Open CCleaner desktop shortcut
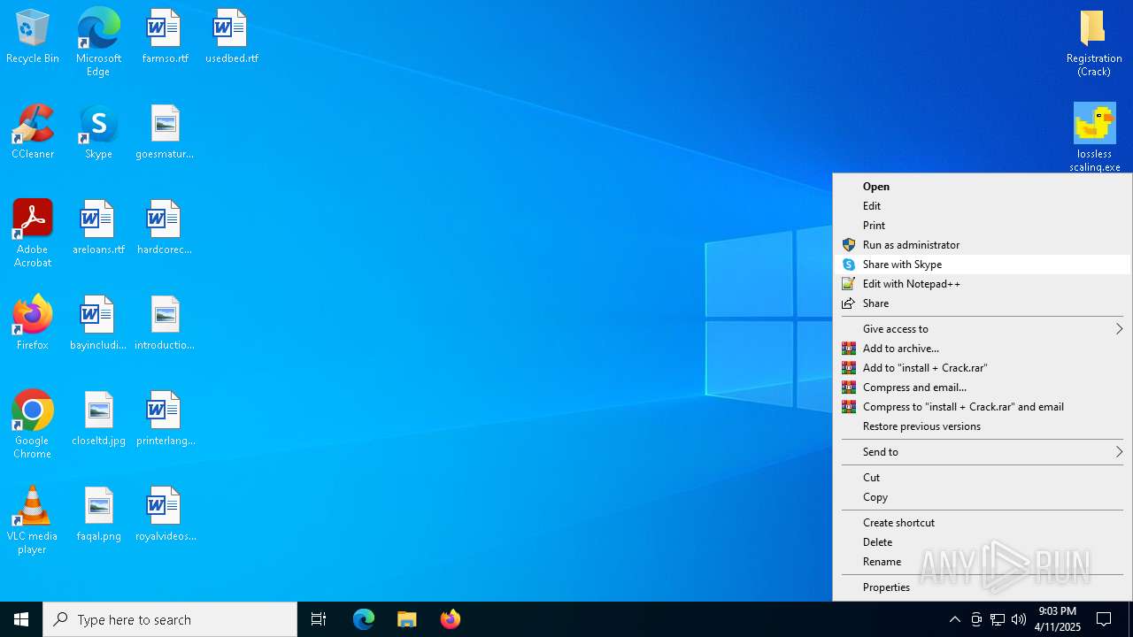 click(33, 133)
